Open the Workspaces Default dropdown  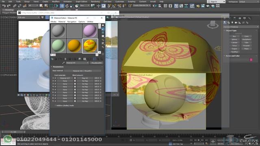(249, 2)
